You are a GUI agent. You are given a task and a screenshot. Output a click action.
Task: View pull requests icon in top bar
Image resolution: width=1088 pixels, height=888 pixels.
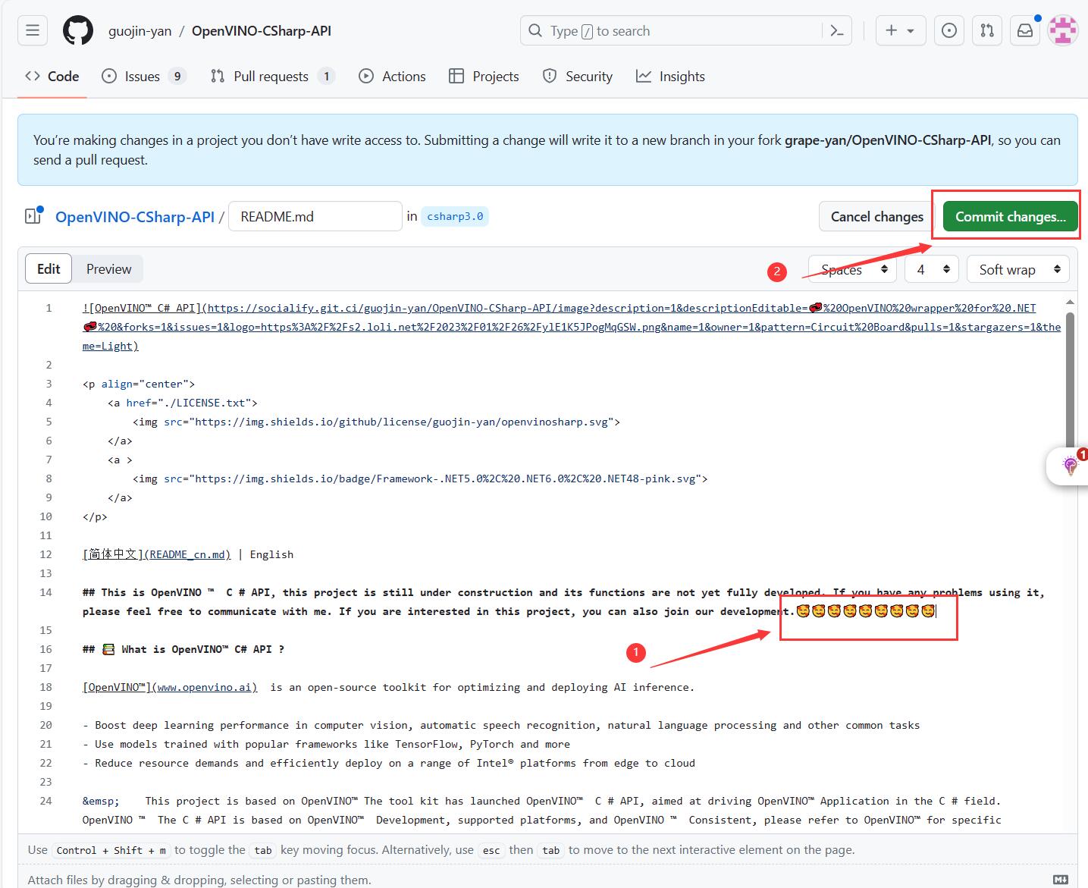pyautogui.click(x=986, y=31)
